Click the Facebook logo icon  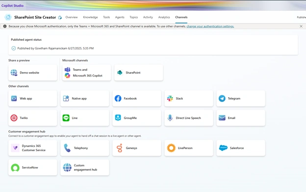pyautogui.click(x=118, y=98)
